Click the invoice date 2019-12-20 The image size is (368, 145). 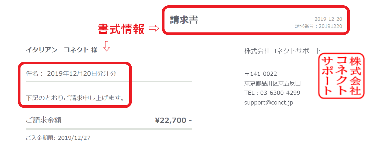328,19
